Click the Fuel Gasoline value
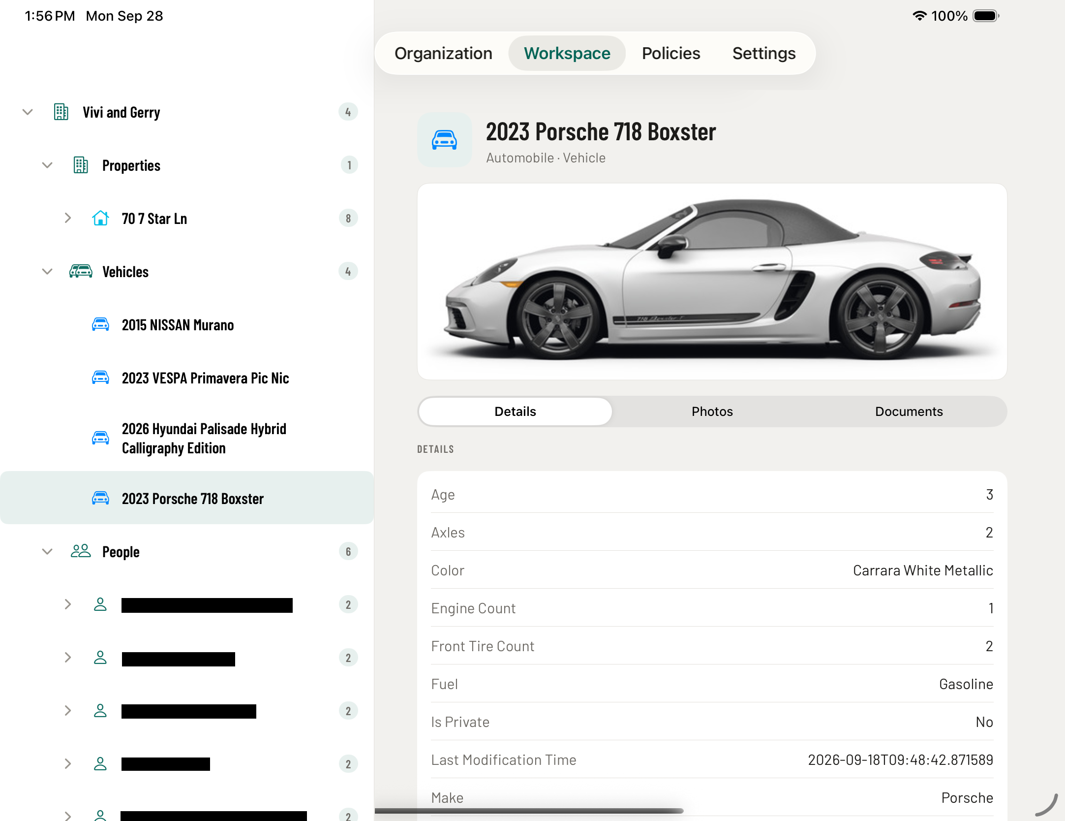This screenshot has width=1065, height=821. click(966, 684)
